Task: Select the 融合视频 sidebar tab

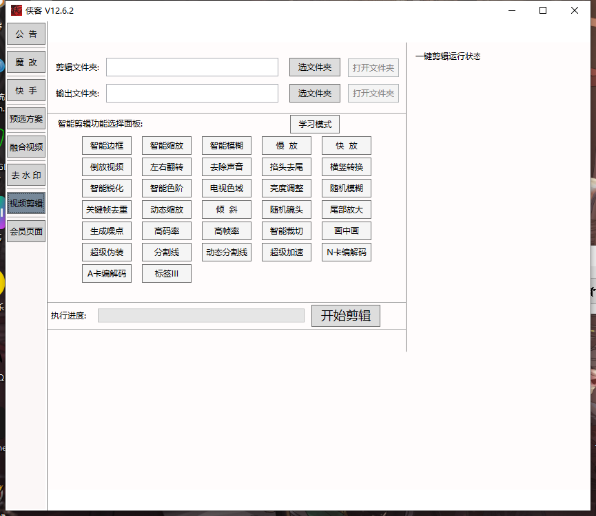Action: point(26,147)
